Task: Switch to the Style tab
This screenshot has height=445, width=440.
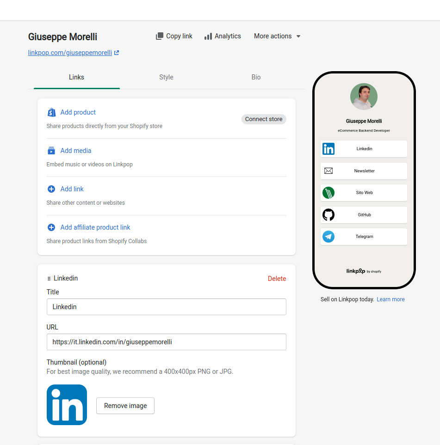Action: (166, 77)
